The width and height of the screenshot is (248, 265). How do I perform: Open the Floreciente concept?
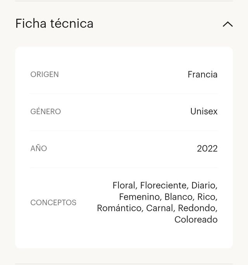click(x=164, y=185)
